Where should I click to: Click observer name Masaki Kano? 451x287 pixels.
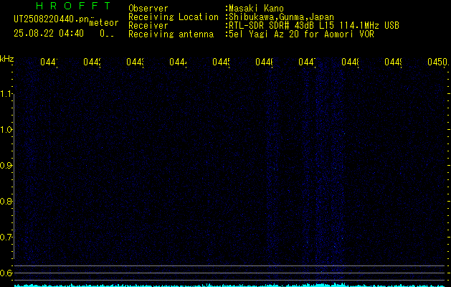256,9
